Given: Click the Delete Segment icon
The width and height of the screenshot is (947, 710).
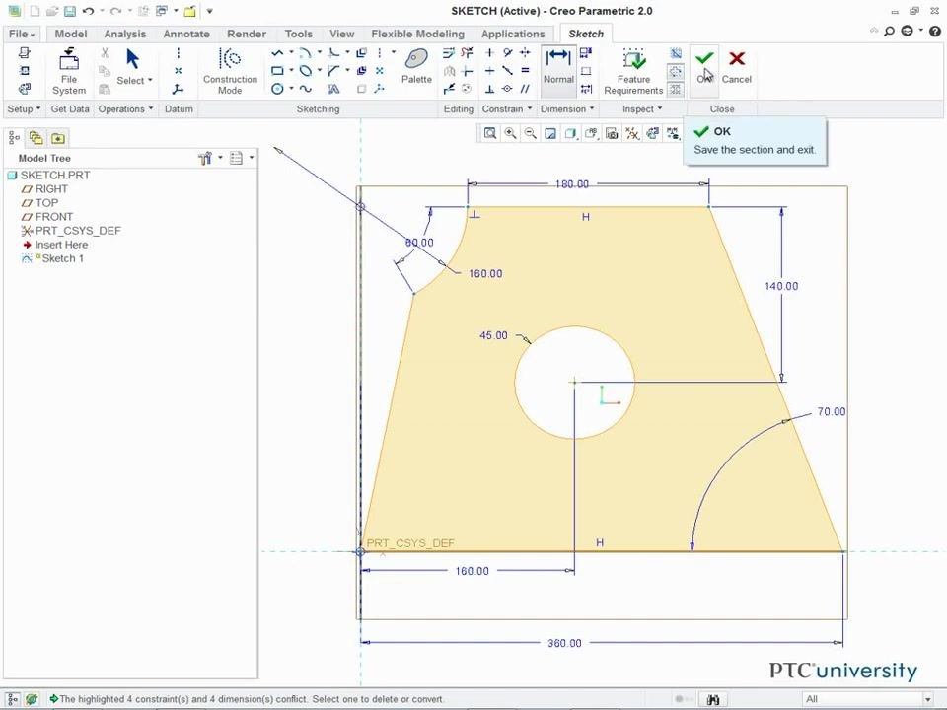Looking at the screenshot, I should 467,53.
